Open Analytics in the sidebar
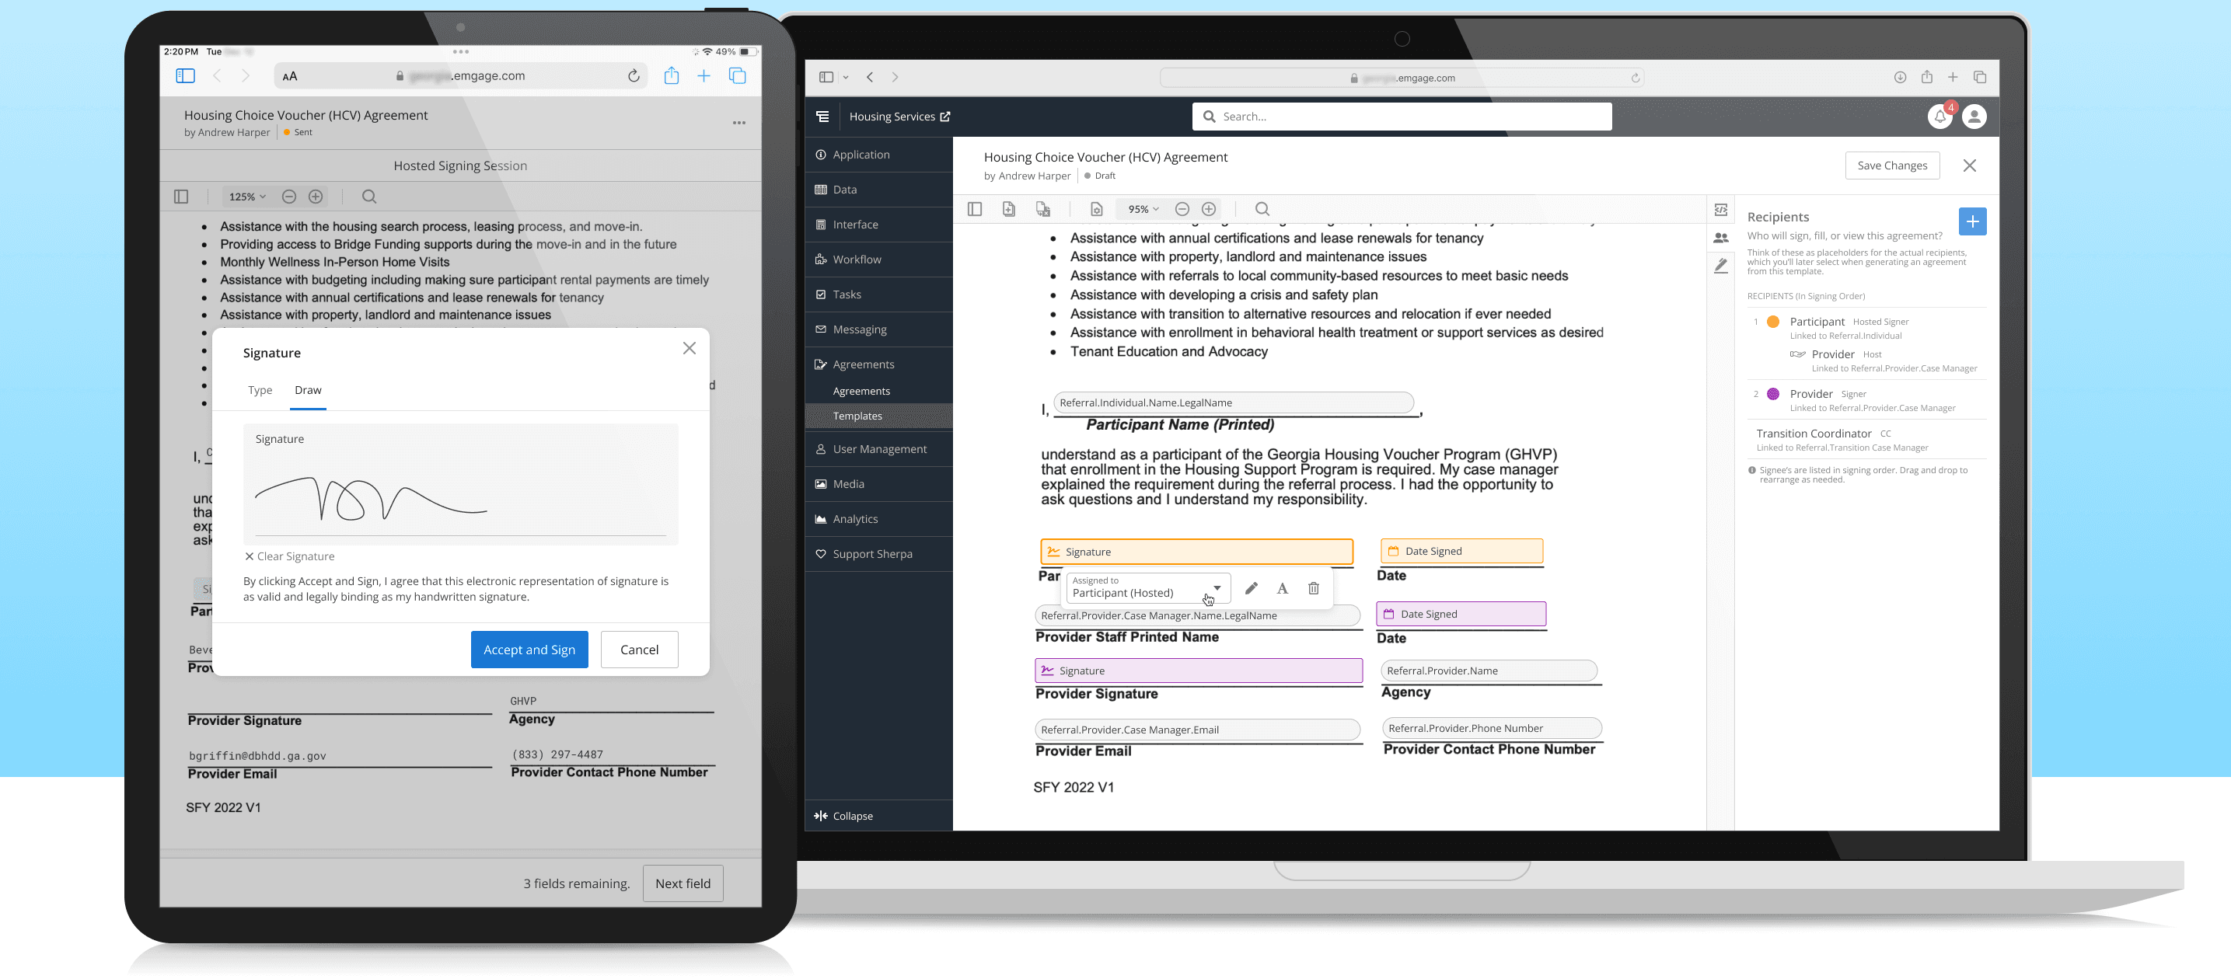 tap(878, 519)
